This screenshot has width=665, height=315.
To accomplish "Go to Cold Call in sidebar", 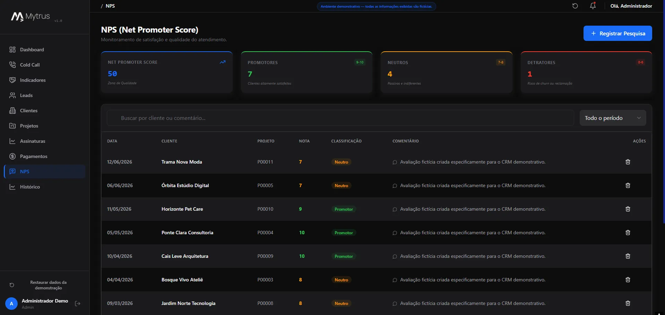I will pyautogui.click(x=44, y=65).
